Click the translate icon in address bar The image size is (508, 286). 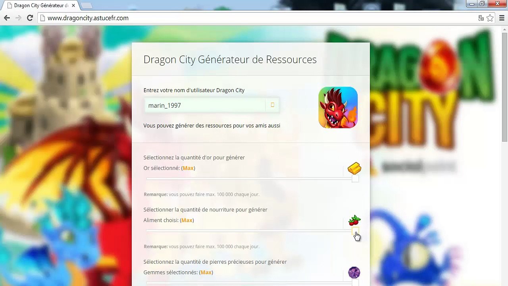point(481,18)
